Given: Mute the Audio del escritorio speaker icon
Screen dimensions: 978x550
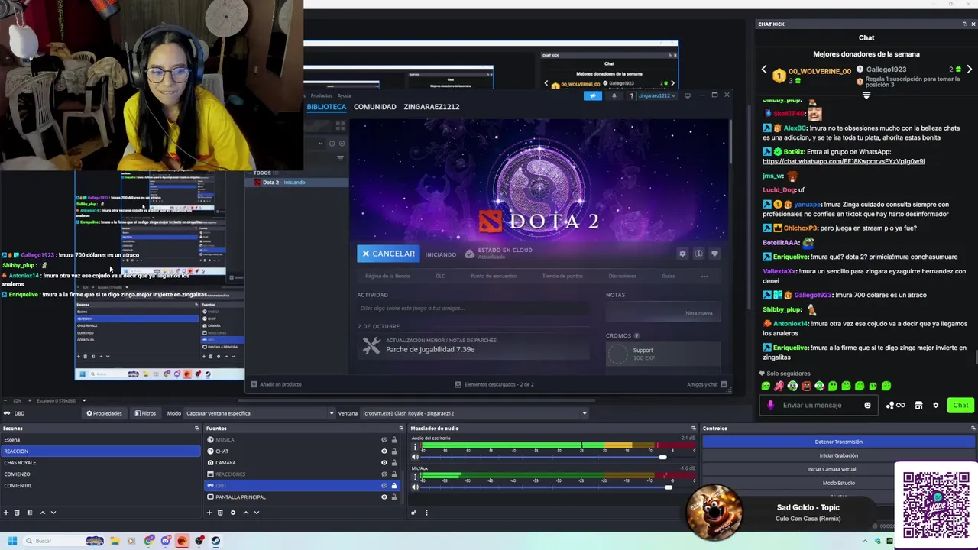Looking at the screenshot, I should (x=415, y=457).
